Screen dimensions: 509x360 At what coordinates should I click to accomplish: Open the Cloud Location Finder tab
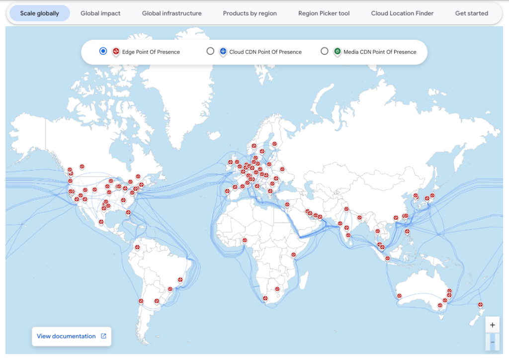[x=402, y=13]
